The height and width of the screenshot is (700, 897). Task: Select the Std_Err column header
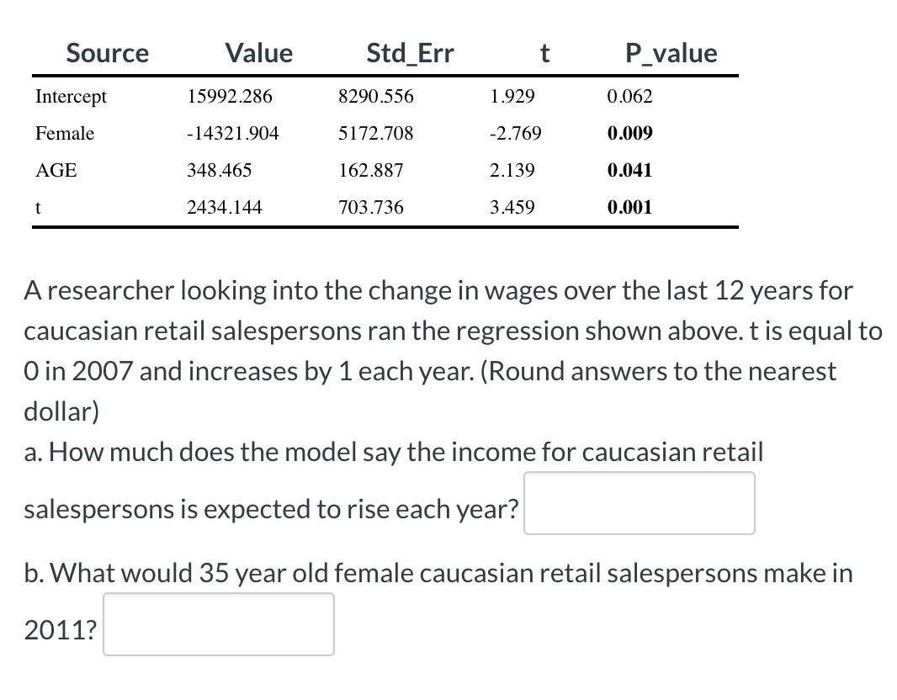410,52
